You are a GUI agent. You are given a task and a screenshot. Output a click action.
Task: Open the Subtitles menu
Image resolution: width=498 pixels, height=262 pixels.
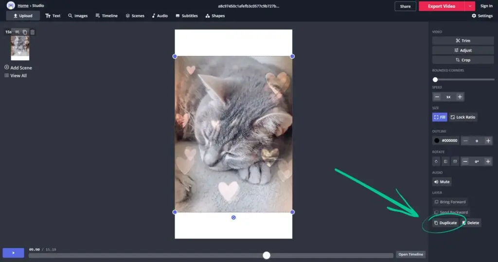(x=186, y=16)
